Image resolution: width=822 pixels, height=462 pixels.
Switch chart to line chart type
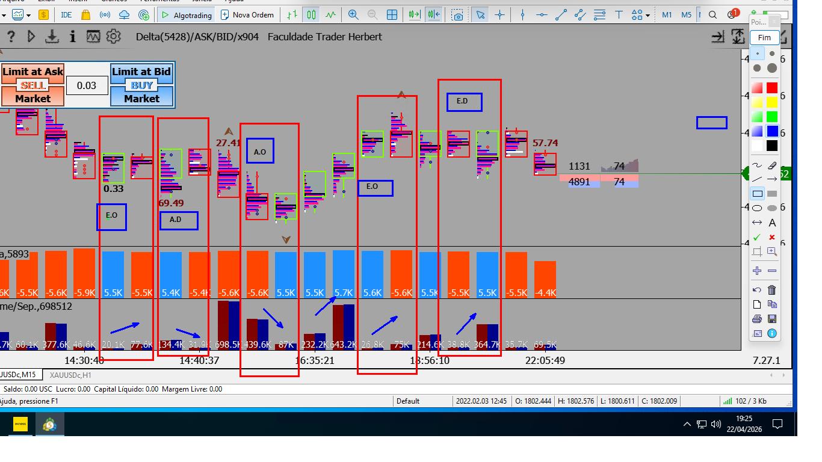click(331, 15)
